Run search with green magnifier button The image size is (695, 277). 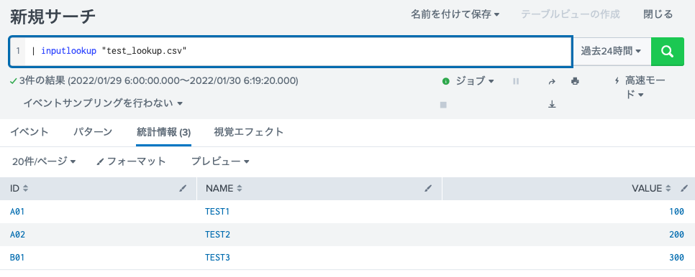point(667,52)
